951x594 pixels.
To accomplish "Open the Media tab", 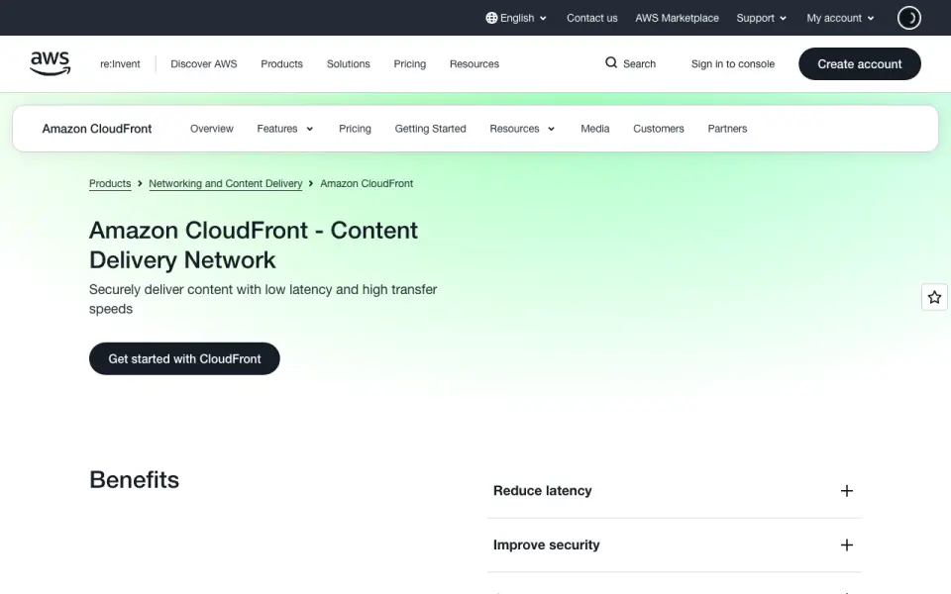I will [595, 129].
